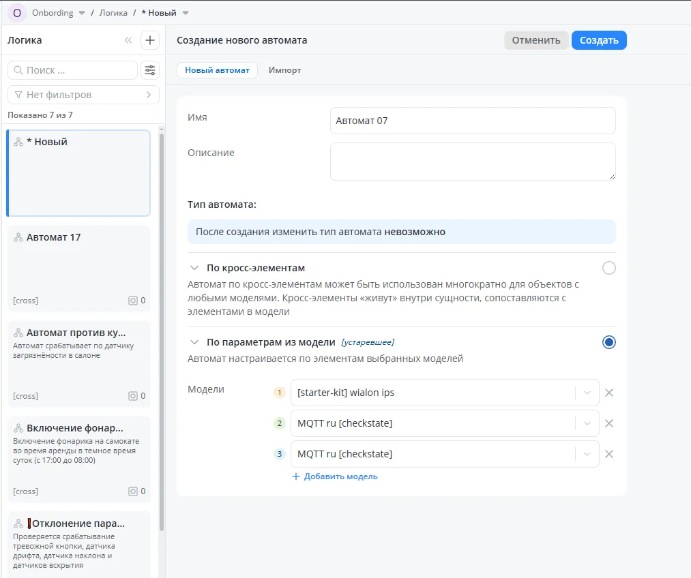Click the sidebar list vertical scrollbar
This screenshot has width=691, height=578.
coord(162,327)
